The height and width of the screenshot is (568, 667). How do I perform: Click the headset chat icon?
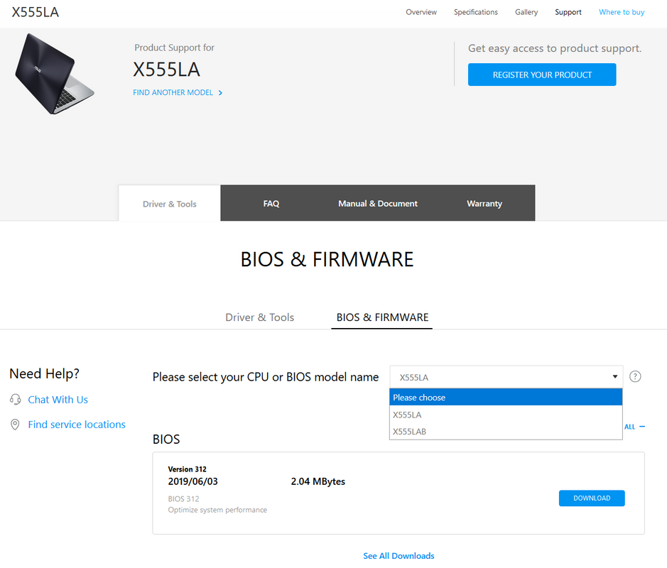16,400
